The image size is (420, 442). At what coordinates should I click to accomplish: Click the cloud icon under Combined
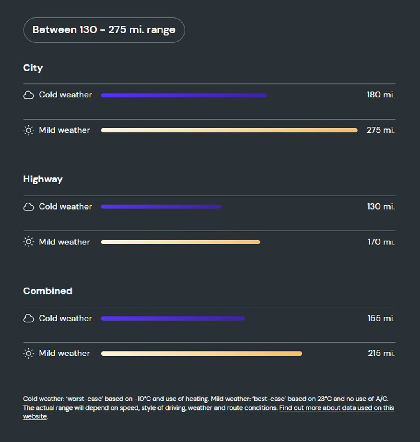(28, 319)
